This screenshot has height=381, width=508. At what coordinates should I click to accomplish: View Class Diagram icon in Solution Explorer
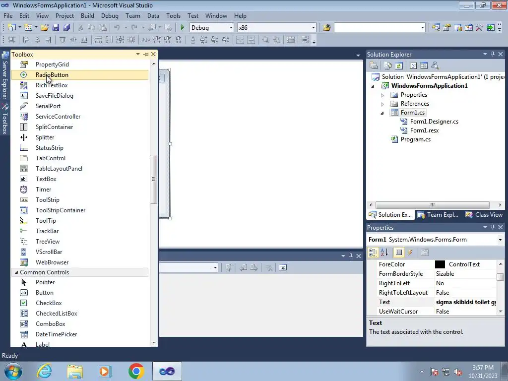pos(435,66)
